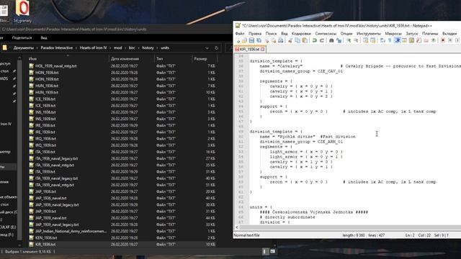This screenshot has width=461, height=259.
Task: Click the Folder as Workspace toolbar icon
Action: 426,40
